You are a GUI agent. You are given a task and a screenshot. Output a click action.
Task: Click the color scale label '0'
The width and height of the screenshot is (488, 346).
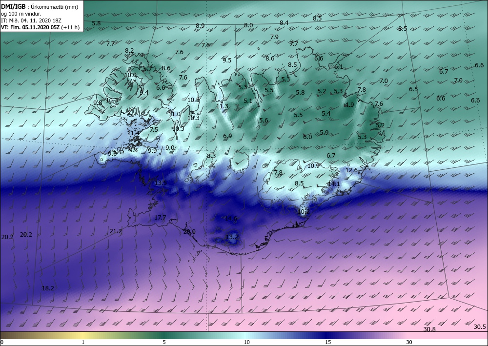[2, 342]
